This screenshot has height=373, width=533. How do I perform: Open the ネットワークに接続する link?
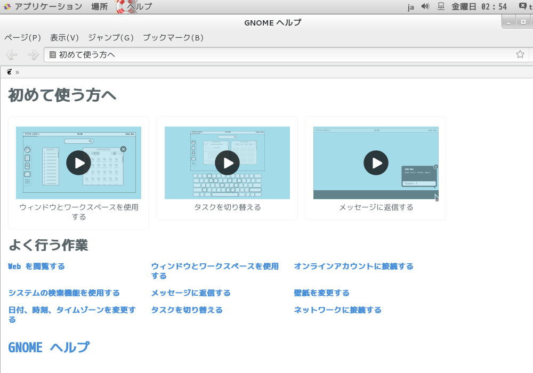(x=337, y=310)
